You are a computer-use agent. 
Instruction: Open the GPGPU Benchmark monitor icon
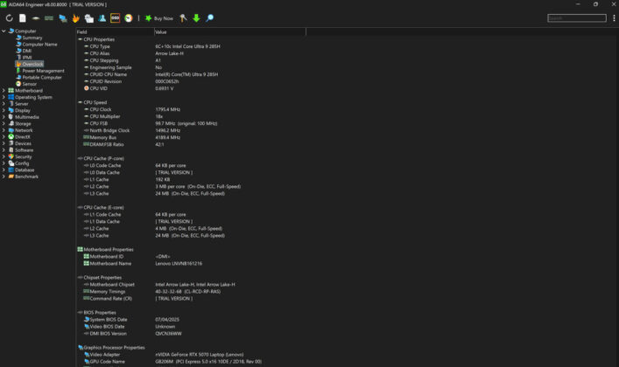click(x=62, y=18)
